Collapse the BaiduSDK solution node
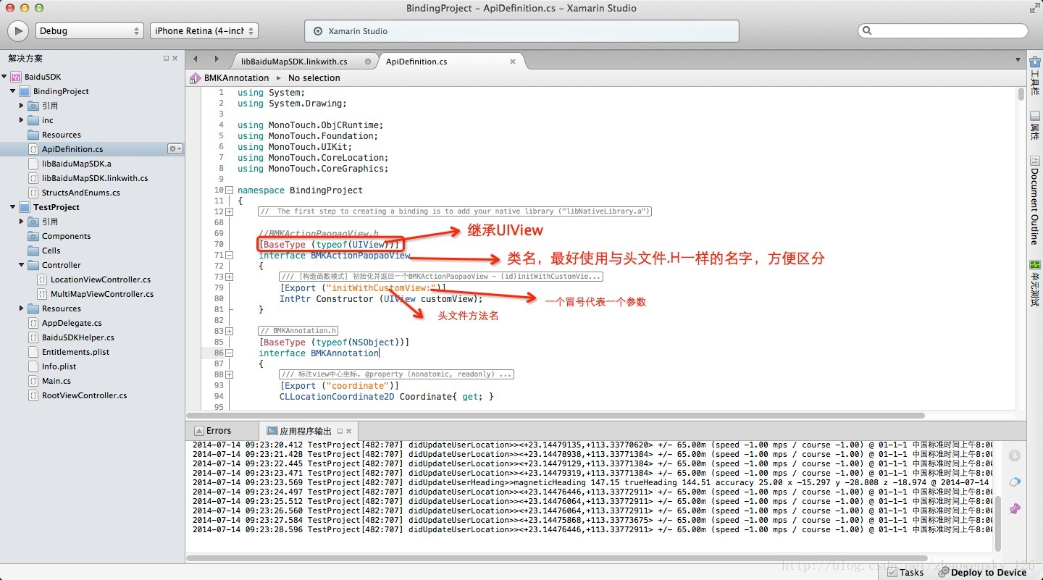Screen dimensions: 1043x580 click(x=4, y=77)
